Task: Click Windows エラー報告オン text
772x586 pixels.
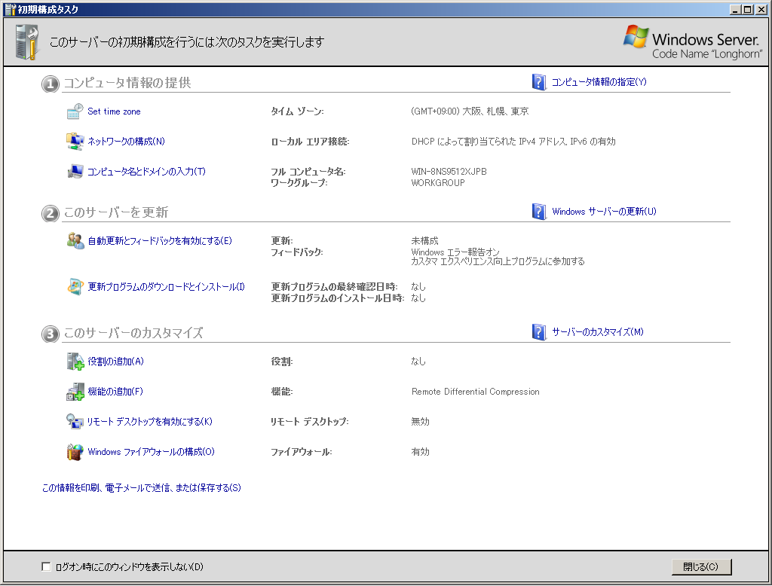Action: (455, 252)
